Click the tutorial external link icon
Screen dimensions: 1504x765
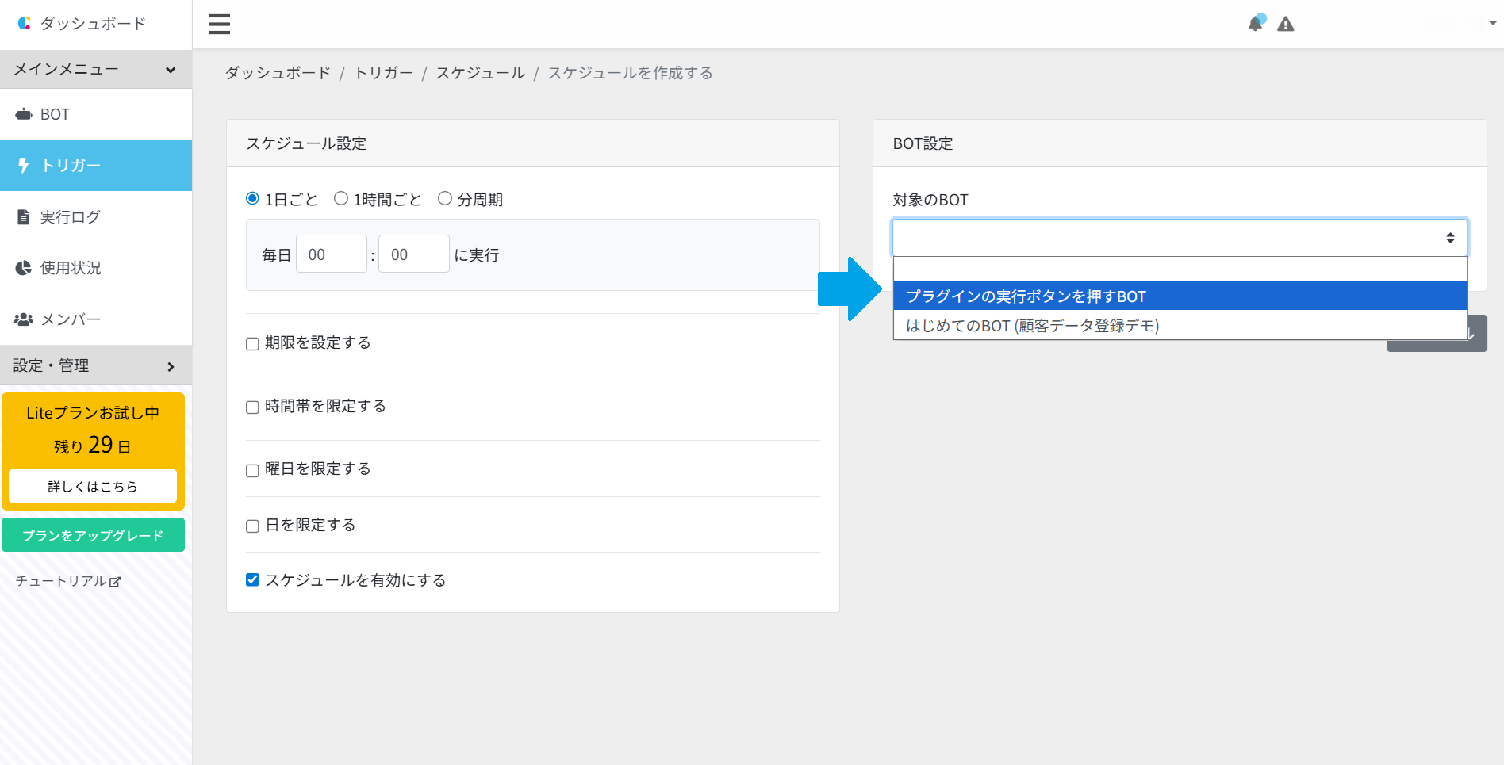pos(115,582)
